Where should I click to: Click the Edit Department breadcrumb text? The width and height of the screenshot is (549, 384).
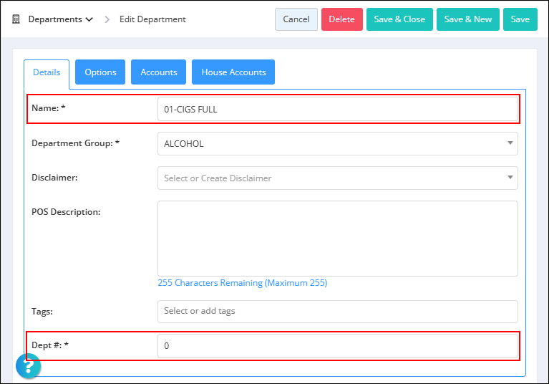coord(152,19)
